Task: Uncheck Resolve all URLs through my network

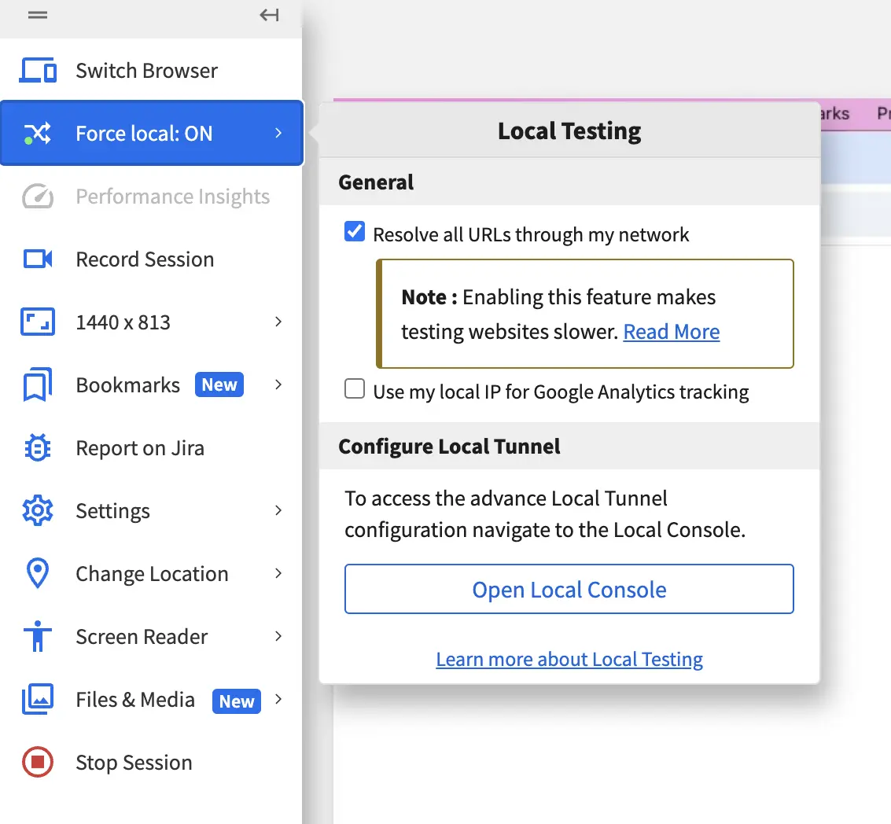Action: click(355, 232)
